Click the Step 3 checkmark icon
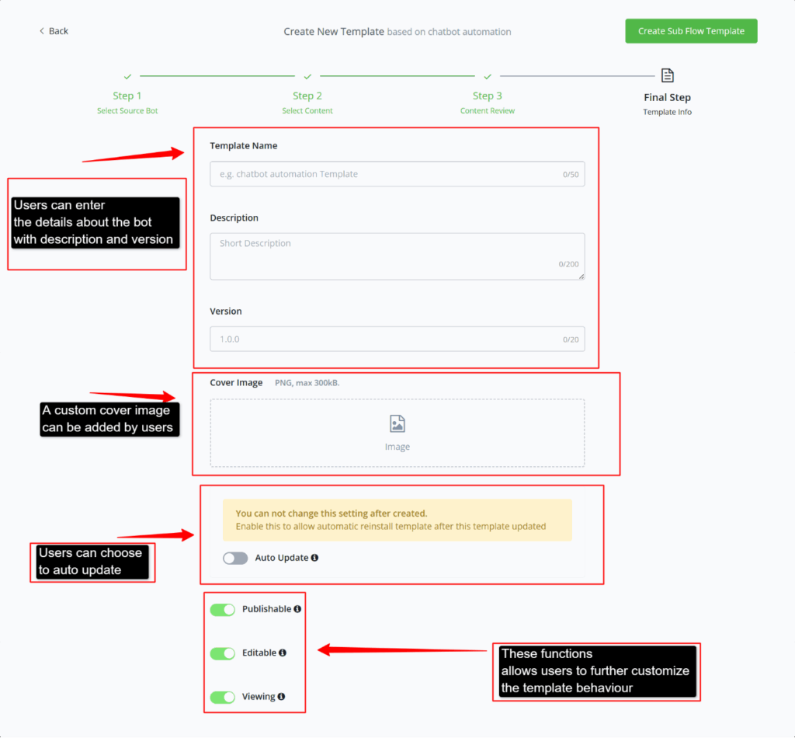The image size is (795, 738). [488, 76]
